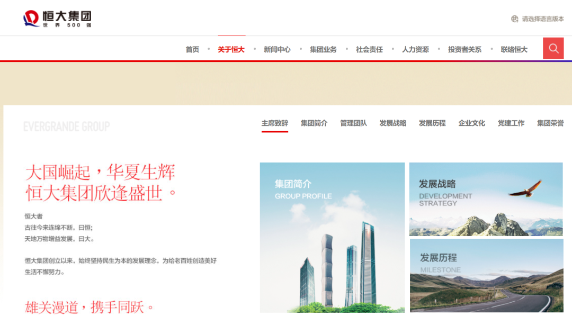Switch to 党建工作 sub-tab
This screenshot has width=572, height=325.
click(511, 123)
